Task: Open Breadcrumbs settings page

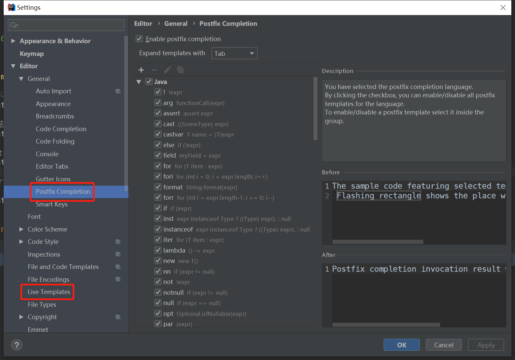Action: [55, 116]
